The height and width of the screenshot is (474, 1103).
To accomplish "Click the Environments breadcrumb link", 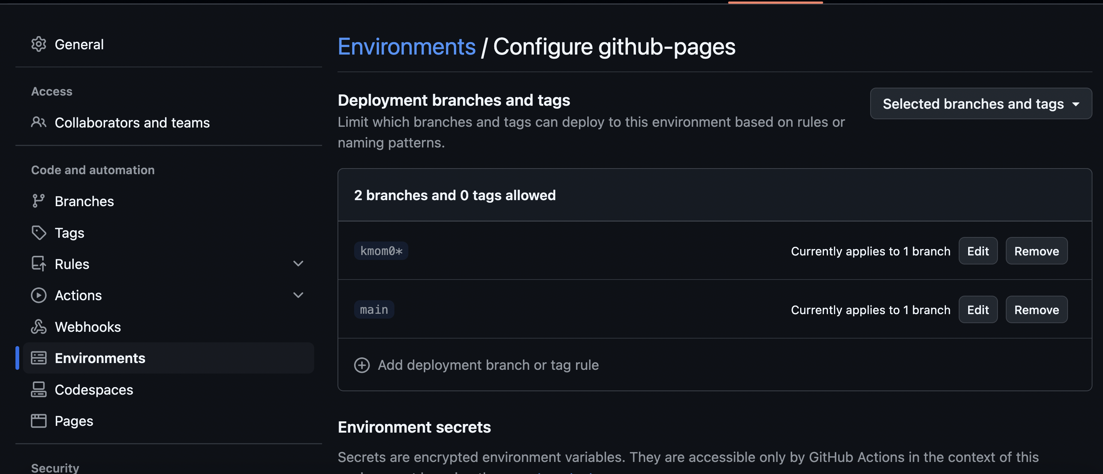I will [x=406, y=46].
